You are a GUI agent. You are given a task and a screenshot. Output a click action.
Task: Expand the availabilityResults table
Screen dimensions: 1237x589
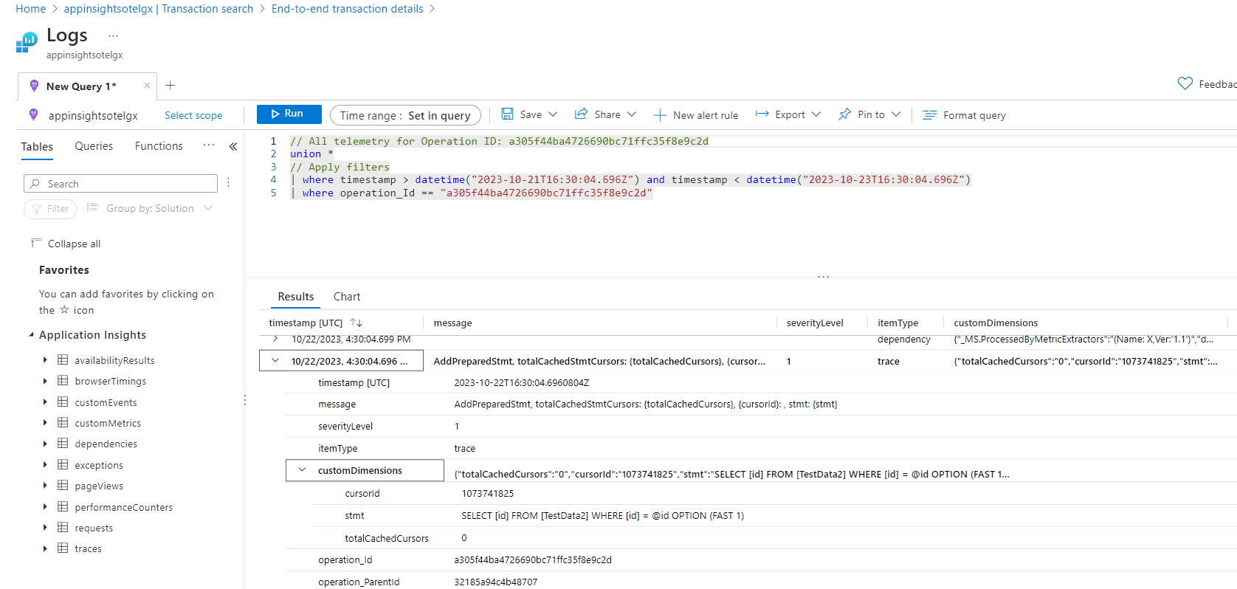45,360
